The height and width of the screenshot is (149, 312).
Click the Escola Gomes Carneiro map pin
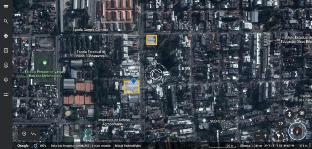90,38
